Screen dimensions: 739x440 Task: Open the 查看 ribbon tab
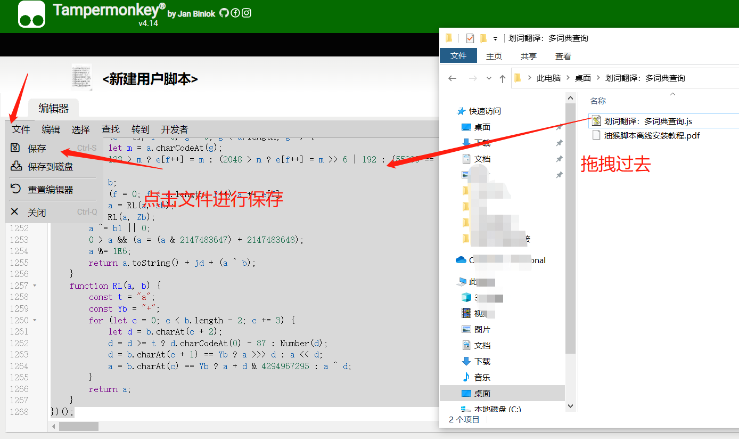[563, 56]
